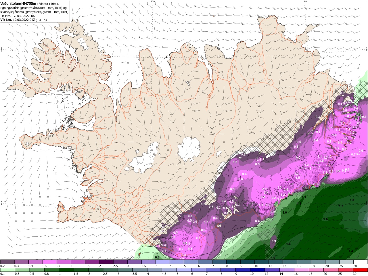368x276 pixels.
Task: Click the round white Hofsjökull glacier in central Iceland
Action: 189,149
